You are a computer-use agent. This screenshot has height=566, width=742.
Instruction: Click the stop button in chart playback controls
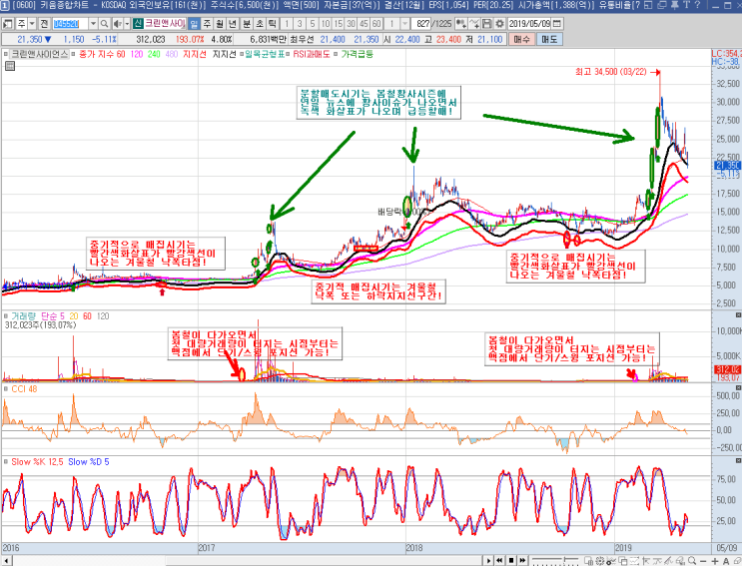point(511,561)
